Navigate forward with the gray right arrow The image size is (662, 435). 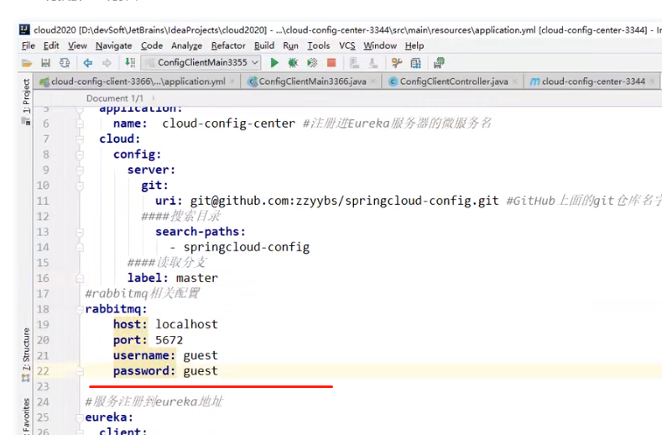[107, 63]
